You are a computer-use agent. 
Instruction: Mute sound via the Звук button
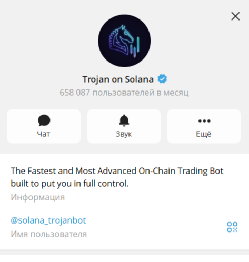[x=124, y=126]
